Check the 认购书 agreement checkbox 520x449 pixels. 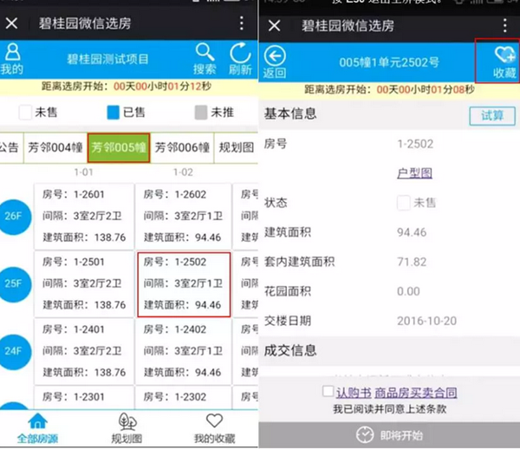328,391
